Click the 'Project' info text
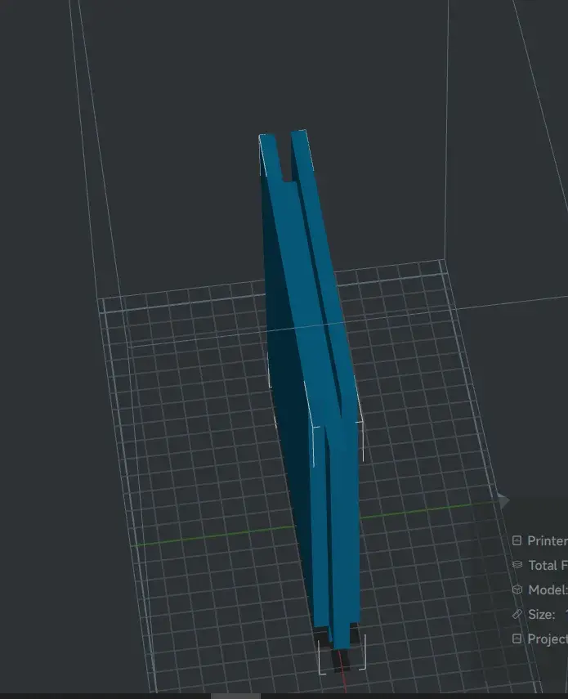 pos(548,639)
